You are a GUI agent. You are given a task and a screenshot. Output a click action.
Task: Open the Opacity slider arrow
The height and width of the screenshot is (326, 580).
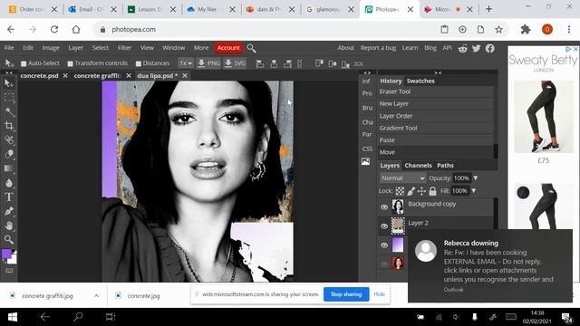pyautogui.click(x=475, y=178)
